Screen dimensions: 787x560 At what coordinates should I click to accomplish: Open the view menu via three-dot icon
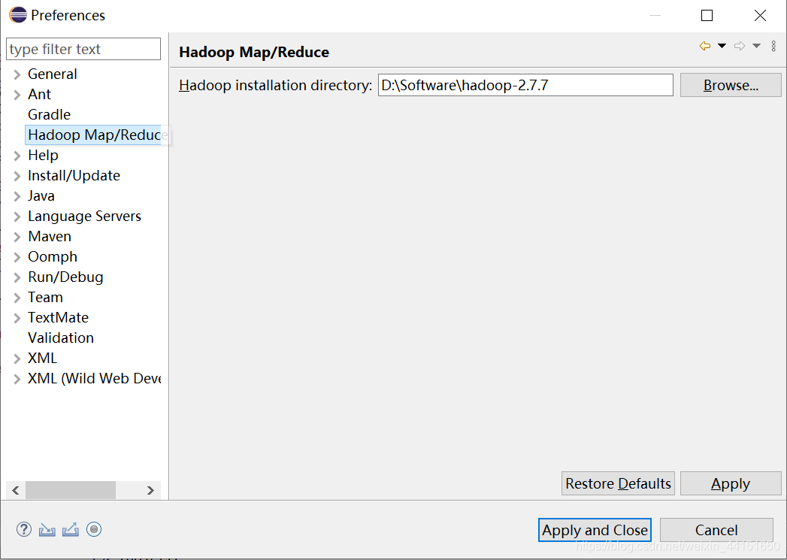[x=773, y=45]
